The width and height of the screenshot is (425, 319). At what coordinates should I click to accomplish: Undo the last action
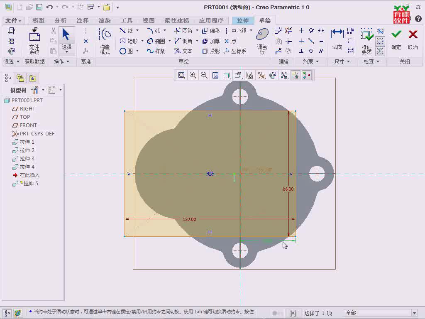(49, 7)
